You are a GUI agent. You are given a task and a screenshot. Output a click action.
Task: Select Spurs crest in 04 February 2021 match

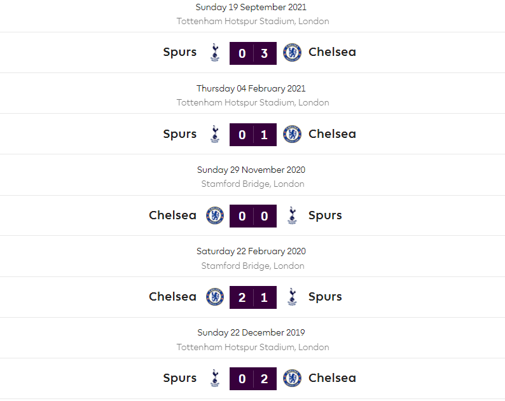pos(214,134)
